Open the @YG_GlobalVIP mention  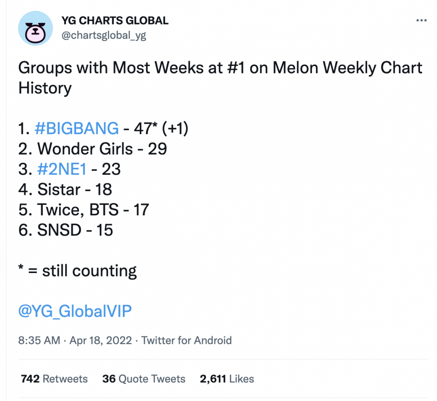click(75, 311)
